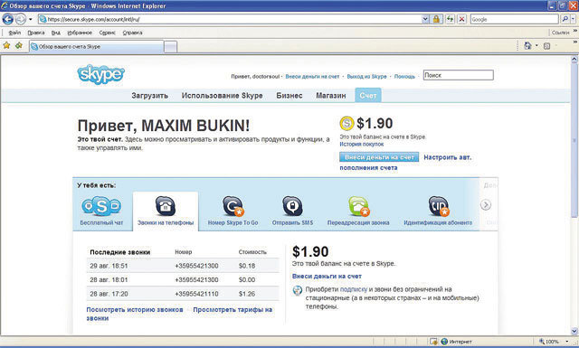Click the search magnifier button
Image resolution: width=579 pixels, height=348 pixels.
click(x=565, y=19)
